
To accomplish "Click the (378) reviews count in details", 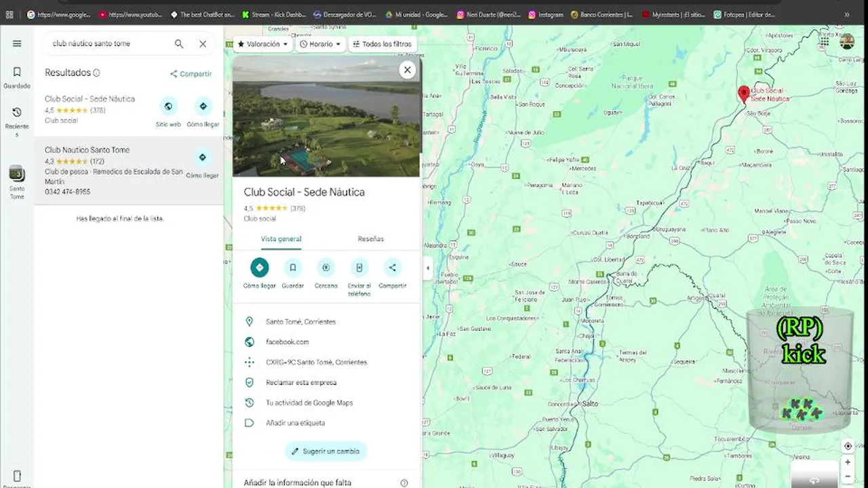I will pyautogui.click(x=298, y=208).
